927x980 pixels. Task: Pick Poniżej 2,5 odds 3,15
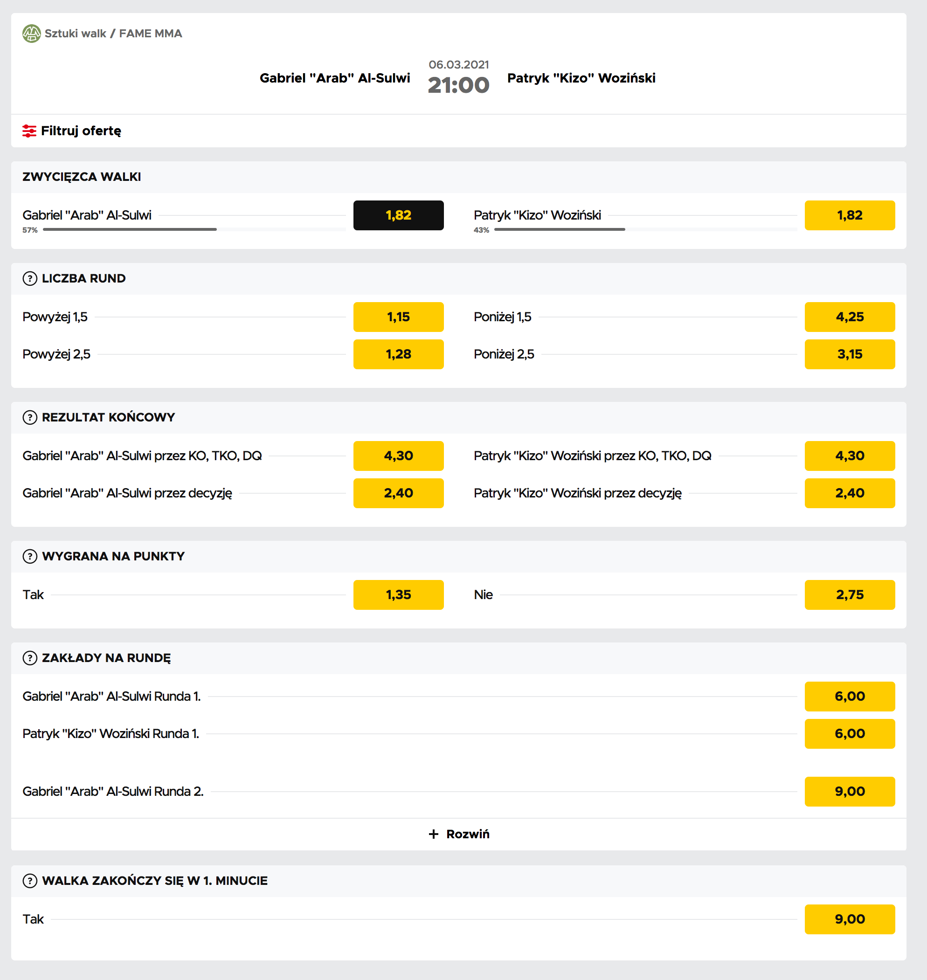click(x=850, y=354)
